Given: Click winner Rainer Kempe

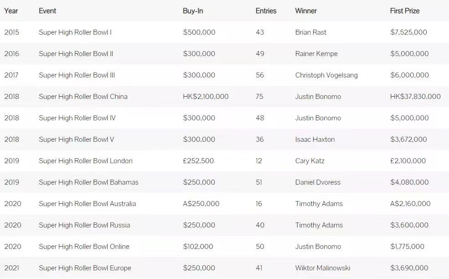Looking at the screenshot, I should pyautogui.click(x=316, y=54).
